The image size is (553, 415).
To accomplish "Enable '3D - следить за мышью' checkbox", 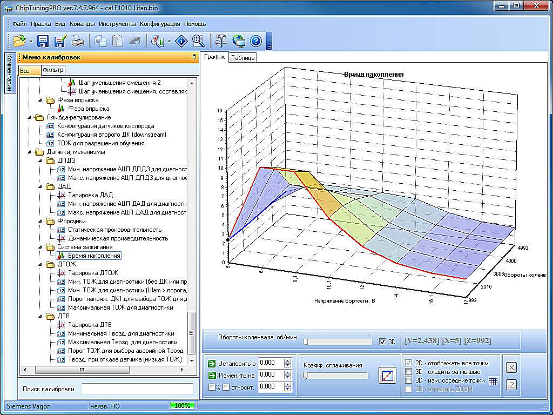I will tap(409, 372).
